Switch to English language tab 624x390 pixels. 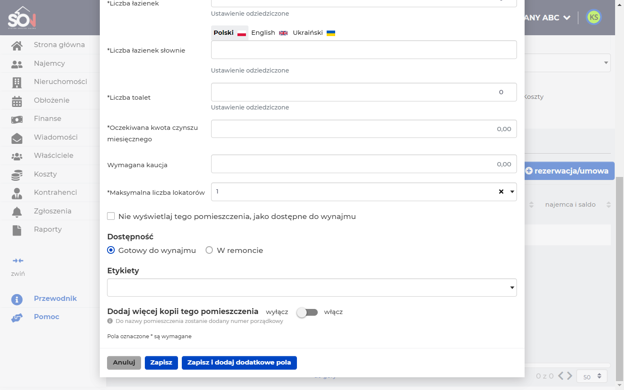[x=269, y=33]
